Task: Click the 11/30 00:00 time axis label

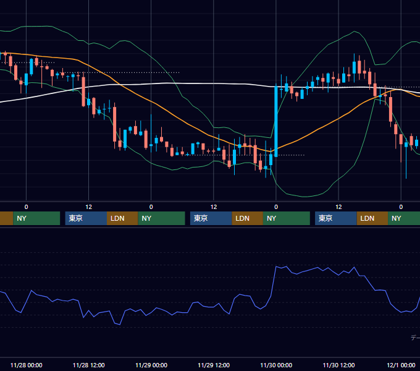Action: 276,365
